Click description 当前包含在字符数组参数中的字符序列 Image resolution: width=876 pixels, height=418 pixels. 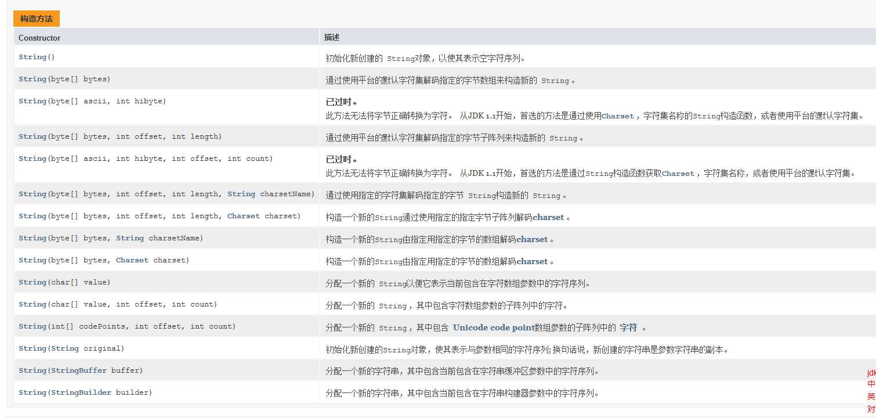(x=458, y=284)
